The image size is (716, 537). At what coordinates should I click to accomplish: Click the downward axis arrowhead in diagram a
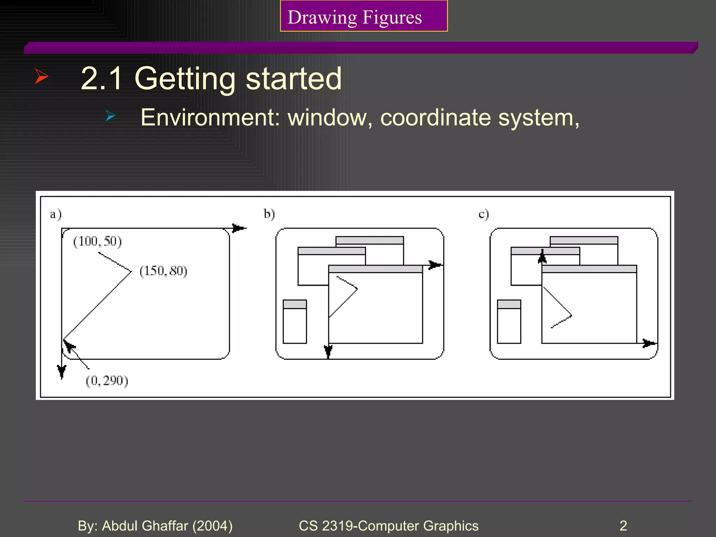pyautogui.click(x=62, y=371)
